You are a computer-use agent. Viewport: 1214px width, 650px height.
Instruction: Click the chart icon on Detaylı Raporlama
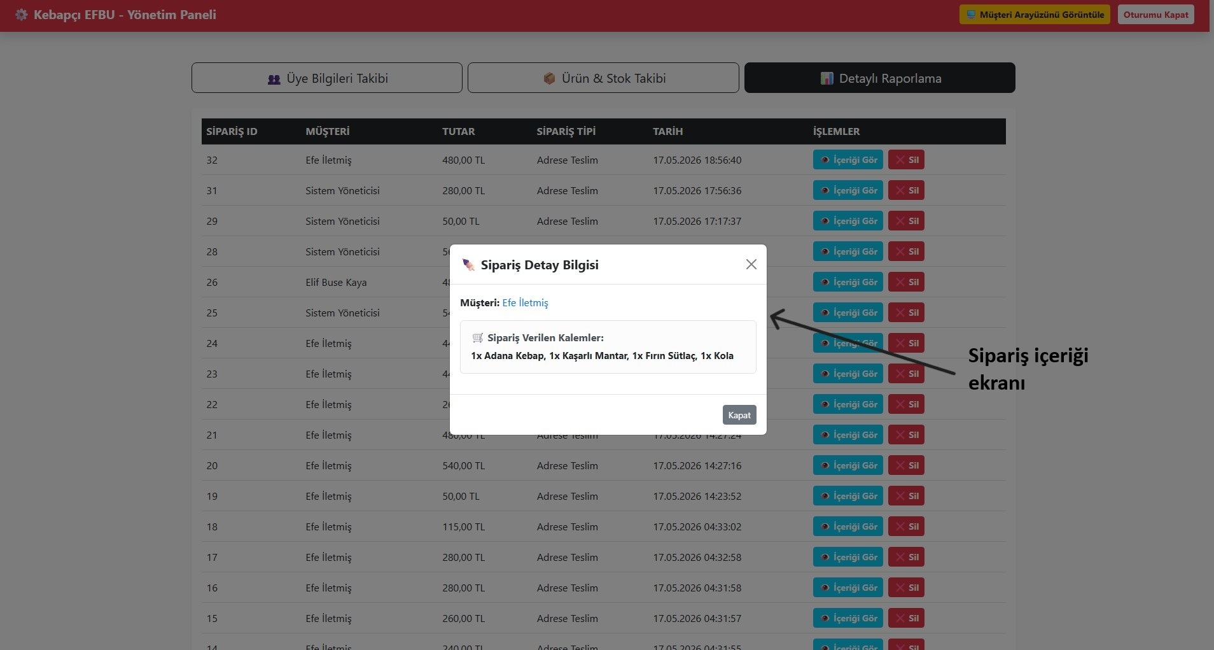[x=827, y=78]
